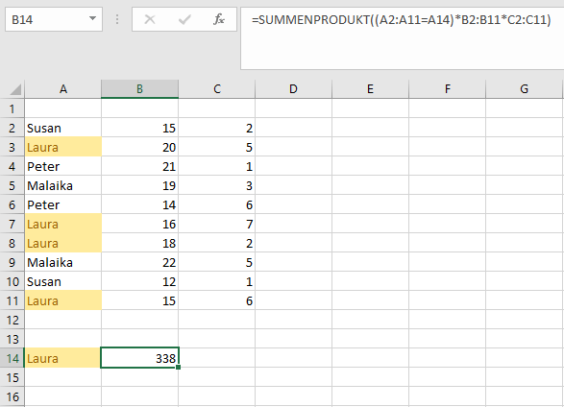Click the three-dot handle beside the name box
This screenshot has width=564, height=407.
[117, 19]
